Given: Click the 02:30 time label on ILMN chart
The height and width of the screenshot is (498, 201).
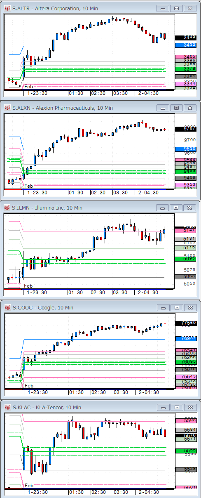Looking at the screenshot, I should (x=98, y=293).
